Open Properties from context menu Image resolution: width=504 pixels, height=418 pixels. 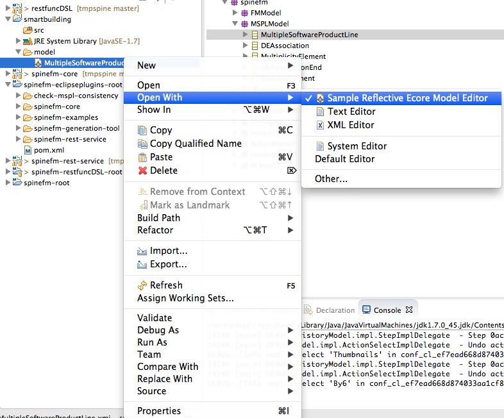(212, 411)
